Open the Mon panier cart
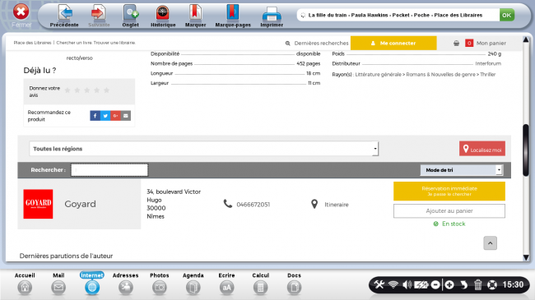This screenshot has height=300, width=535. click(x=491, y=44)
